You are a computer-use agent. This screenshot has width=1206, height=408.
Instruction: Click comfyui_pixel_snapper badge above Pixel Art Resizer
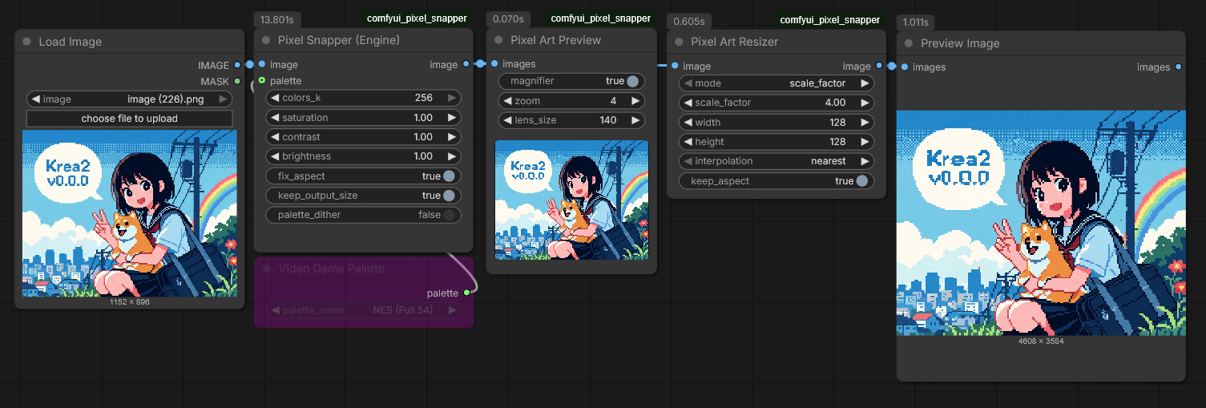tap(829, 20)
